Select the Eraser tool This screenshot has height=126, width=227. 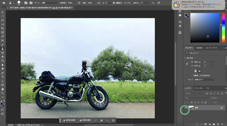click(x=3, y=57)
